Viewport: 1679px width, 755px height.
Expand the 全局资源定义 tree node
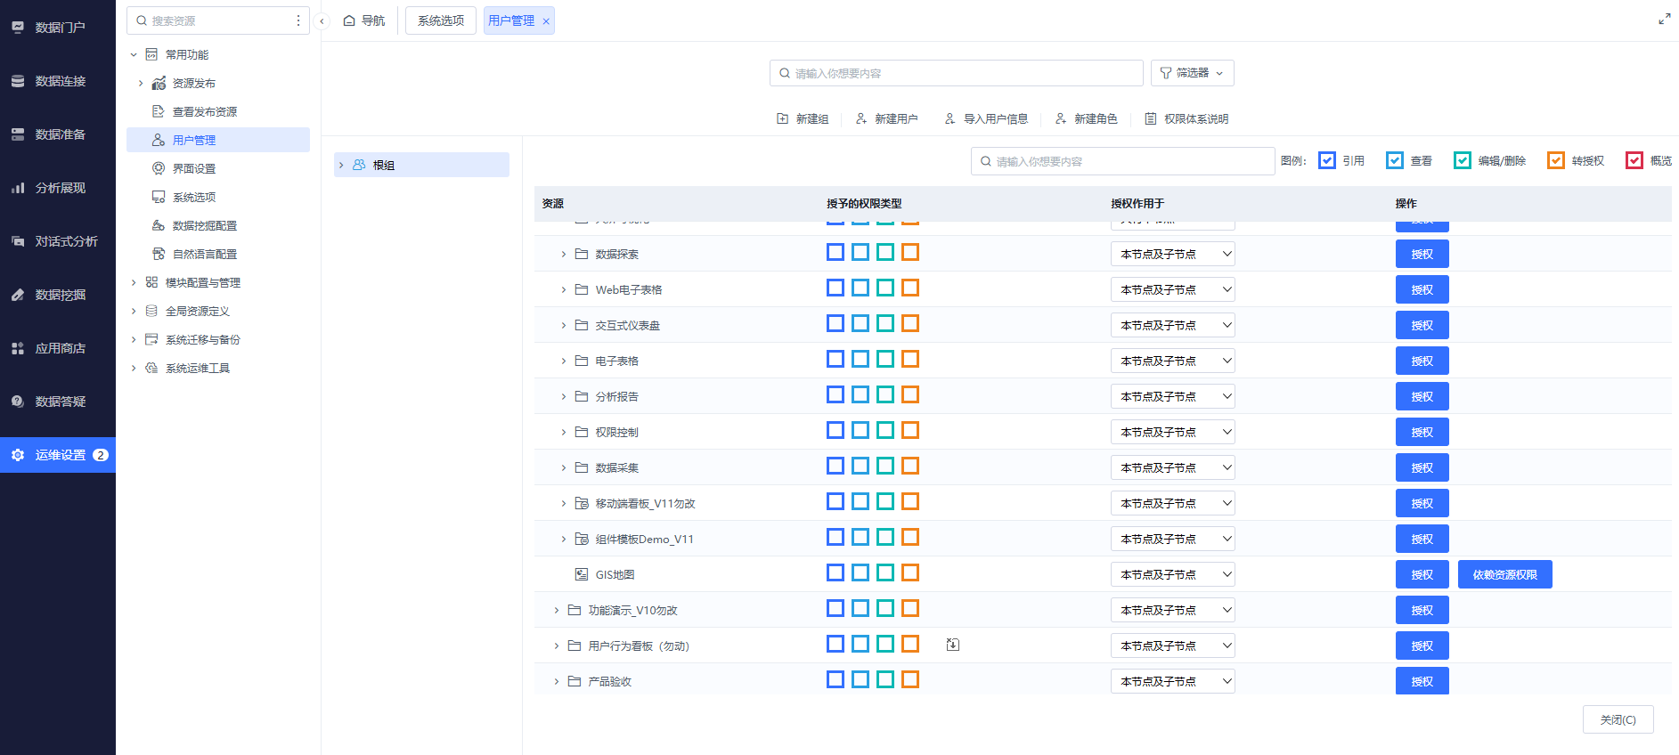(x=134, y=311)
